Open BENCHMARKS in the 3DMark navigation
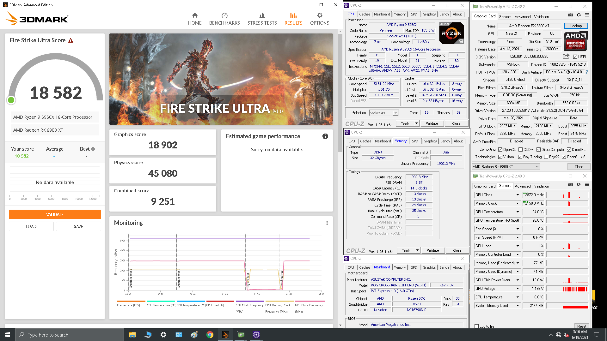This screenshot has width=607, height=341. (x=224, y=19)
